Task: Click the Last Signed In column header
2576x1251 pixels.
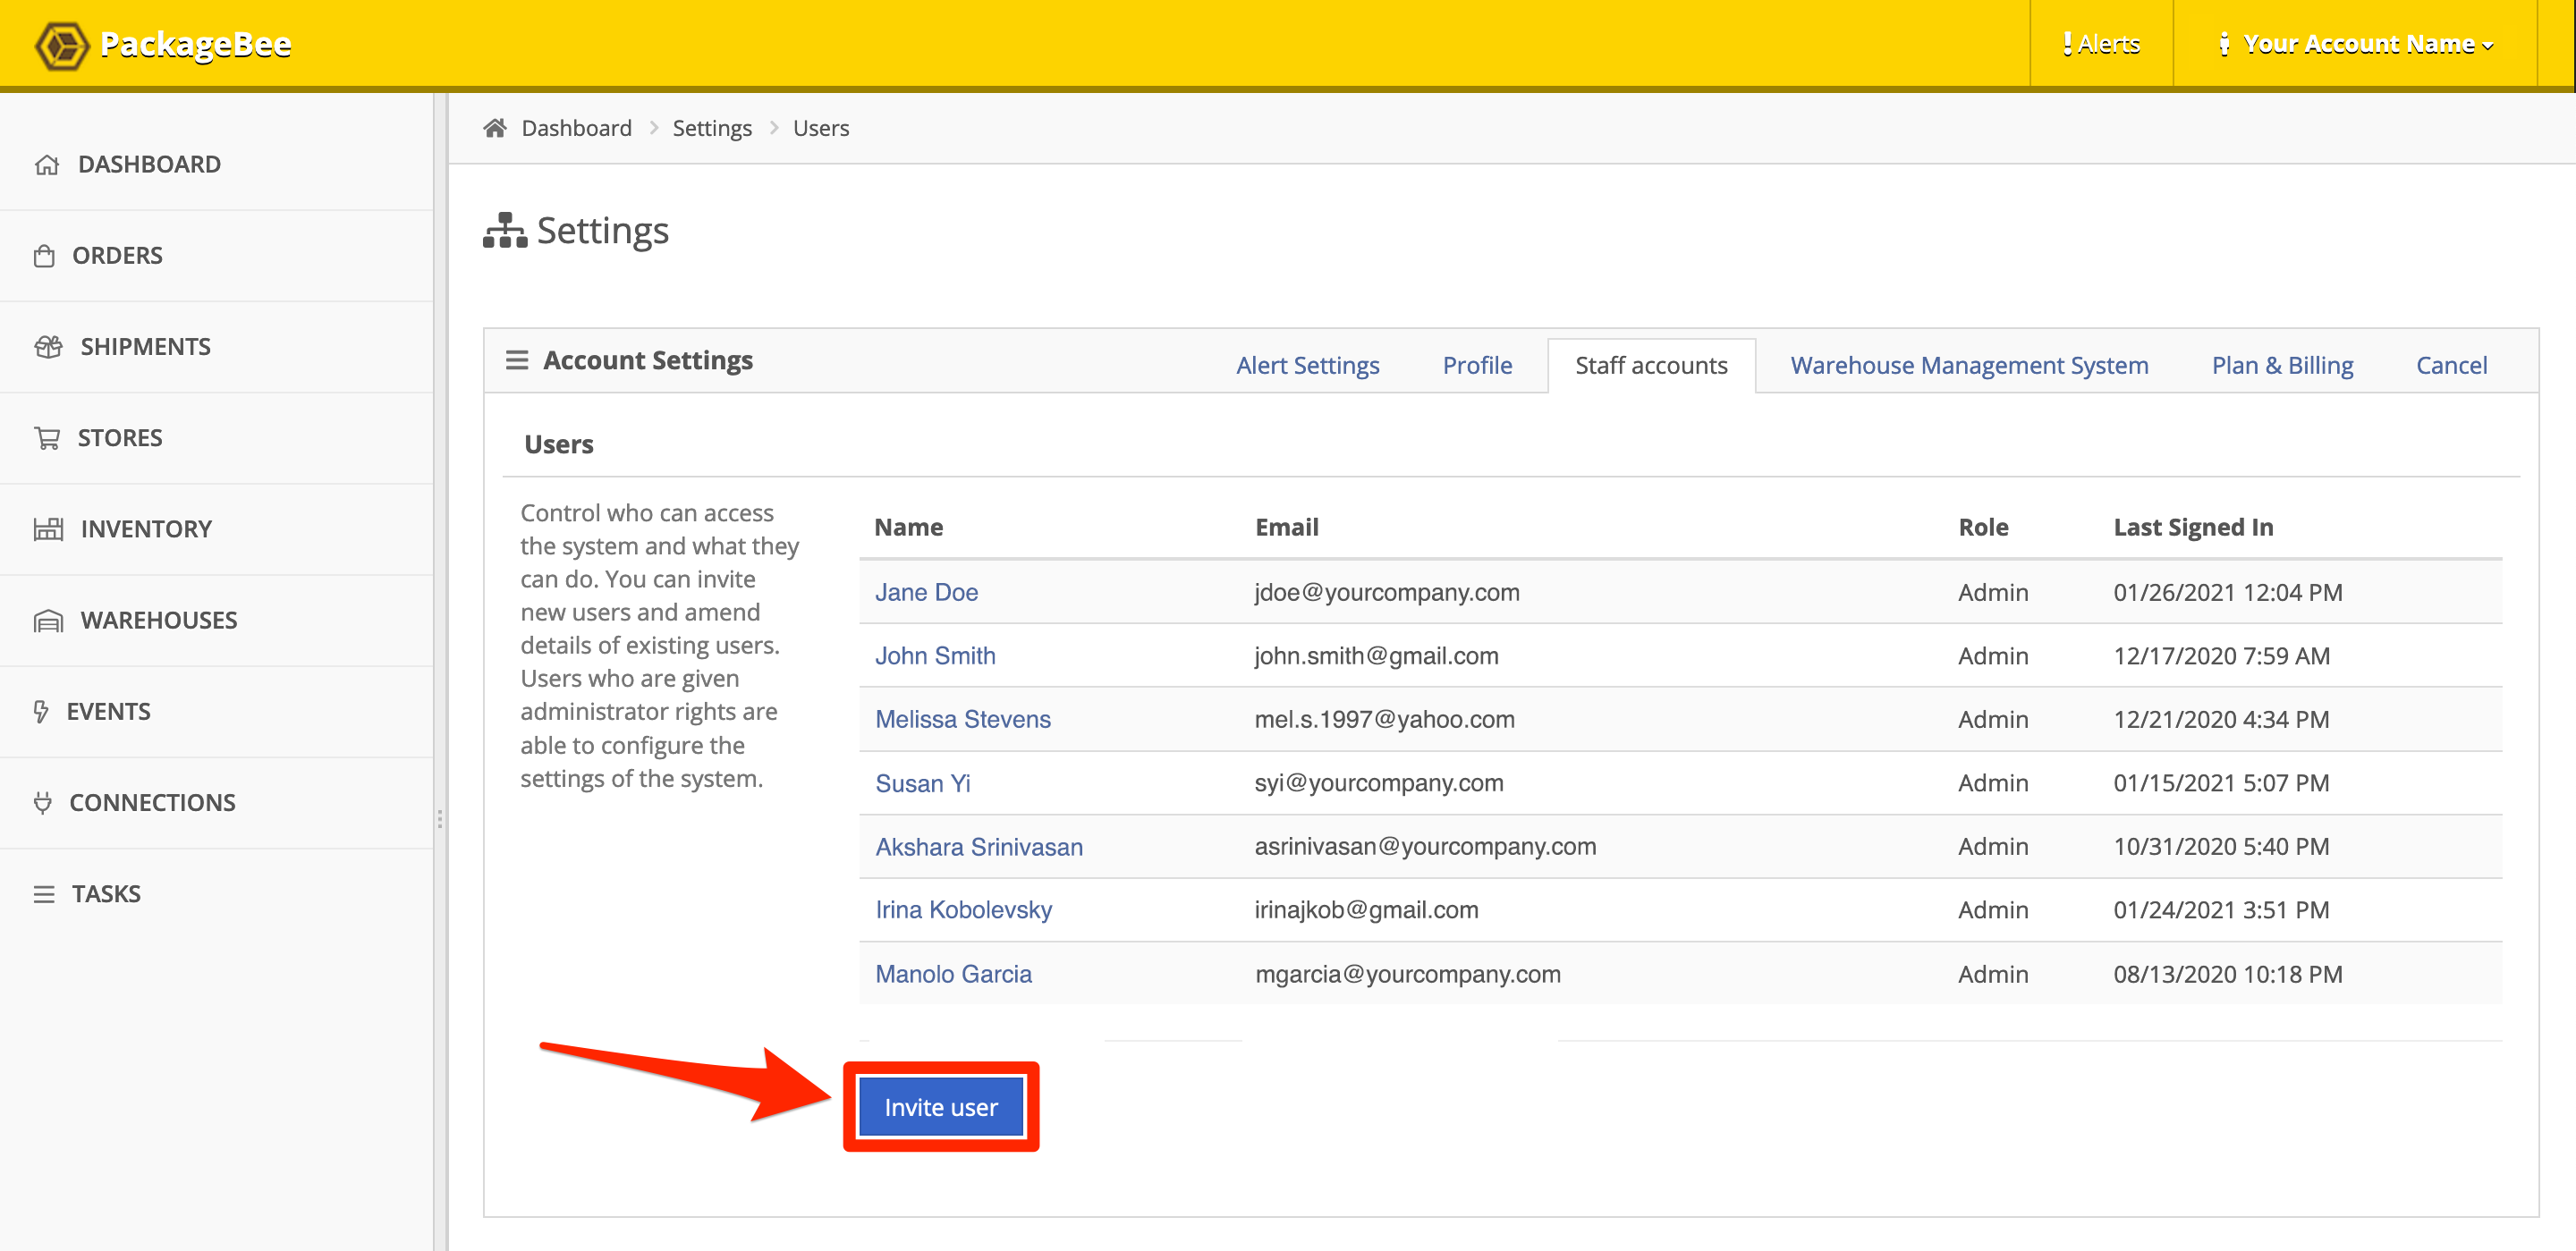Action: click(2192, 527)
